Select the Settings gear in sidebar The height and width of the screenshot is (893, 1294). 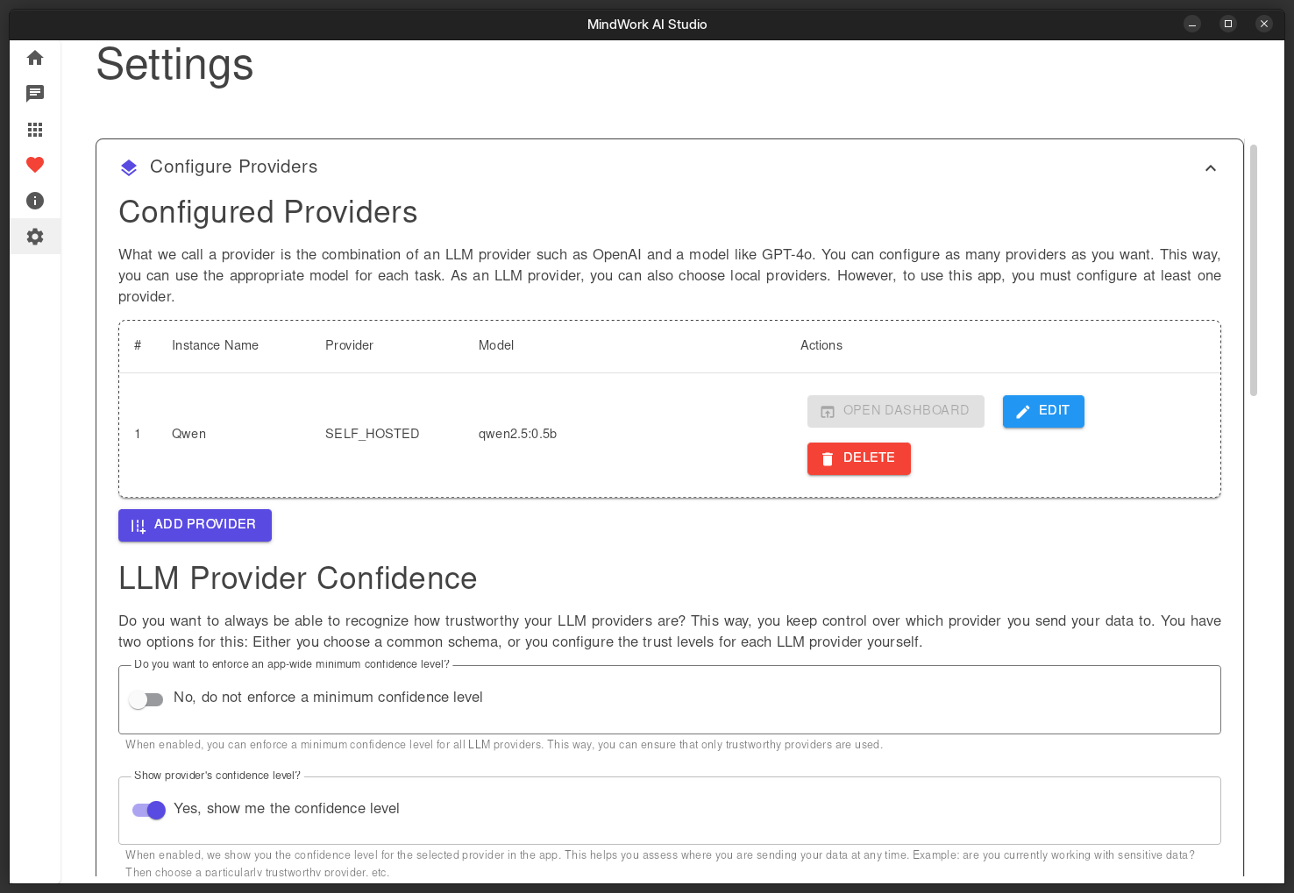35,237
